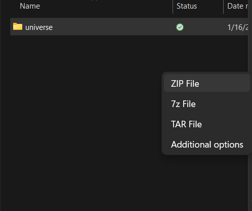
Task: Click the 1/16 date cell of universe
Action: 238,27
